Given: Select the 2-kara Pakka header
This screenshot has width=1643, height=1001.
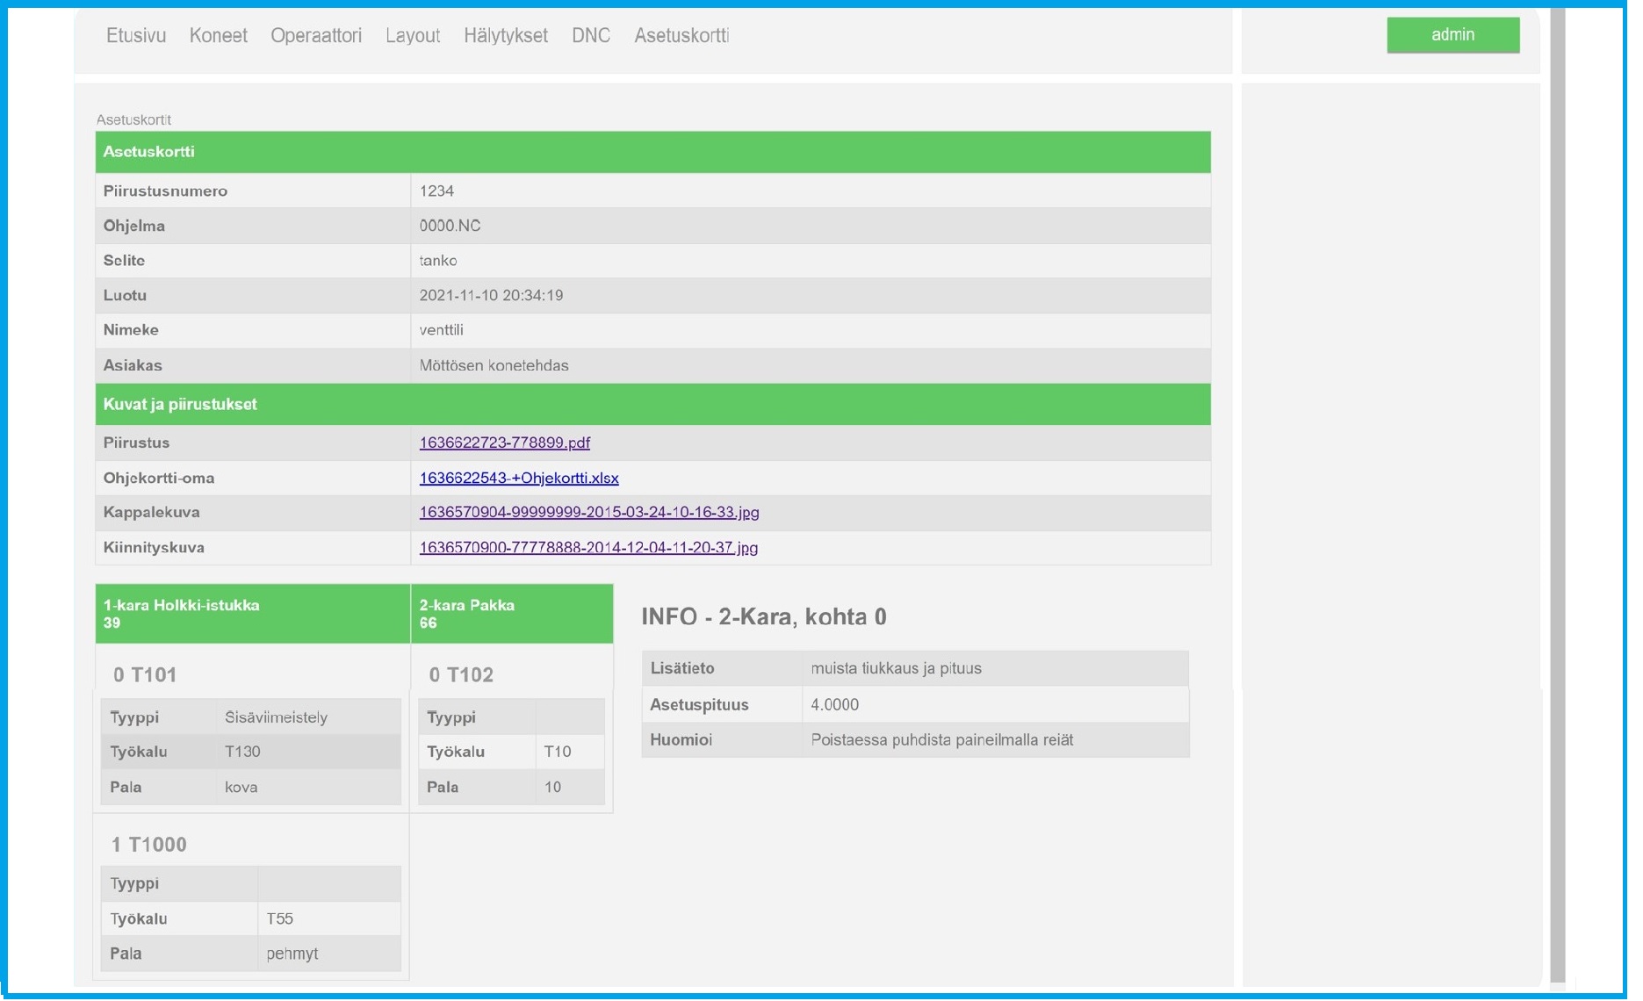Looking at the screenshot, I should click(511, 615).
